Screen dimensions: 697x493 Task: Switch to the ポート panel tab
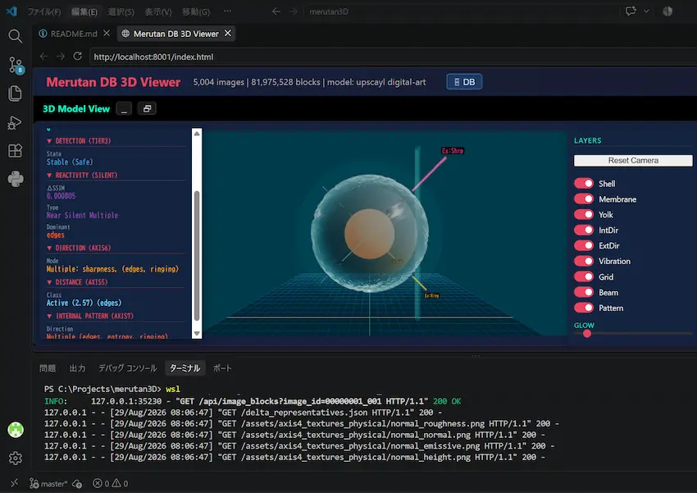coord(222,368)
